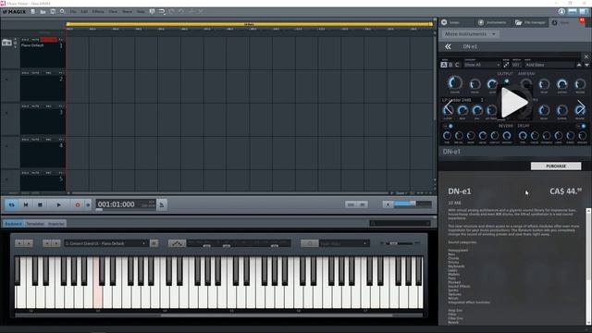
Task: Click the 001:01:000 time display
Action: pos(117,204)
